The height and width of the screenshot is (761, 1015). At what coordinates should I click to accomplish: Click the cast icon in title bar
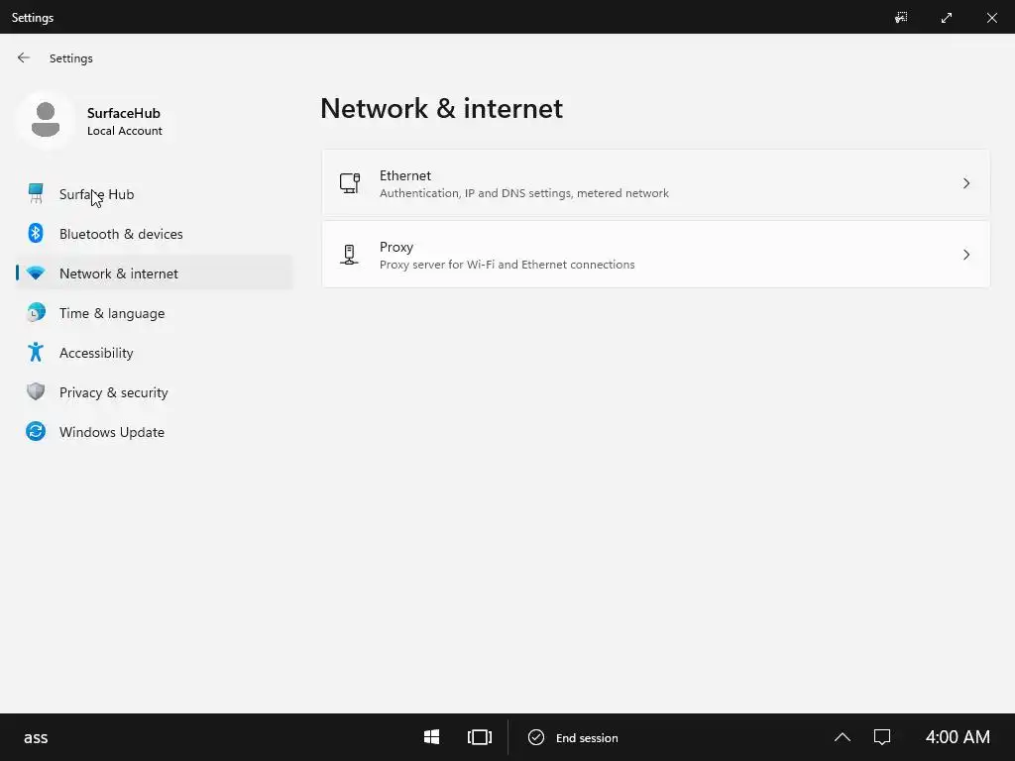point(901,18)
